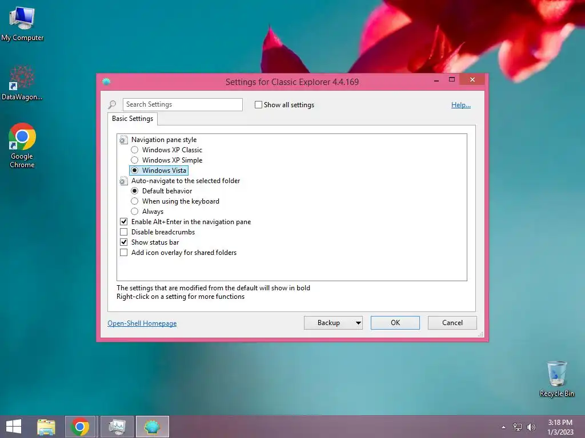Click the Auto-navigate setting gear icon
This screenshot has width=585, height=438.
123,181
